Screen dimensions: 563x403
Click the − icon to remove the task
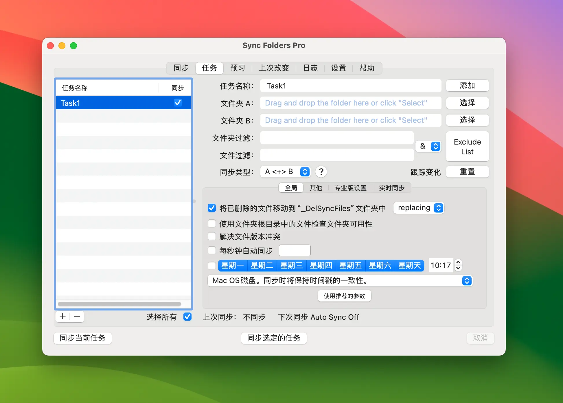pos(77,316)
